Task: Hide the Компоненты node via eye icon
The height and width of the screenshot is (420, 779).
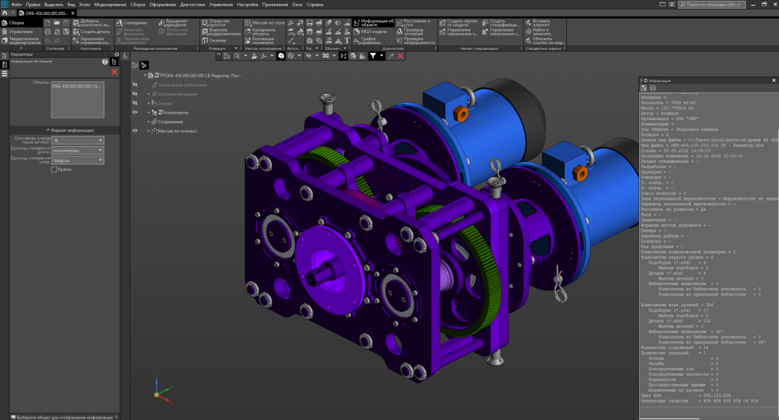Action: (x=134, y=112)
